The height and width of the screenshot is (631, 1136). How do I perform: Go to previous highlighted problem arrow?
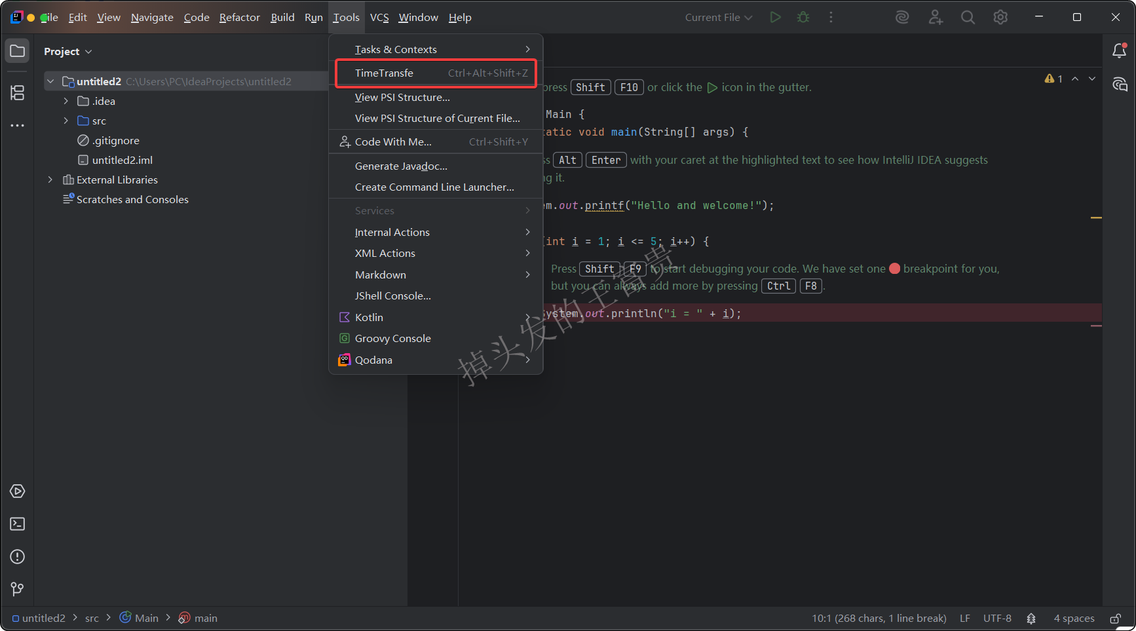1075,79
